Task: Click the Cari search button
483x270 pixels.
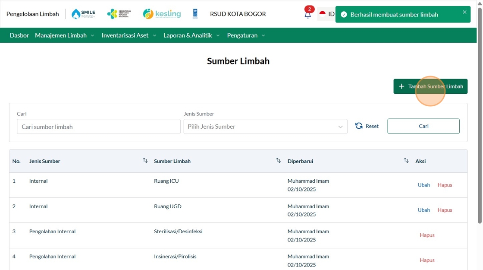Action: click(423, 126)
